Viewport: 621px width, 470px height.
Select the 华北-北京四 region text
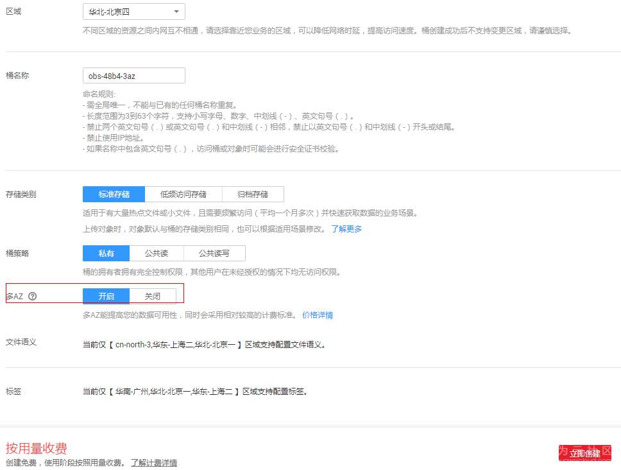click(109, 11)
